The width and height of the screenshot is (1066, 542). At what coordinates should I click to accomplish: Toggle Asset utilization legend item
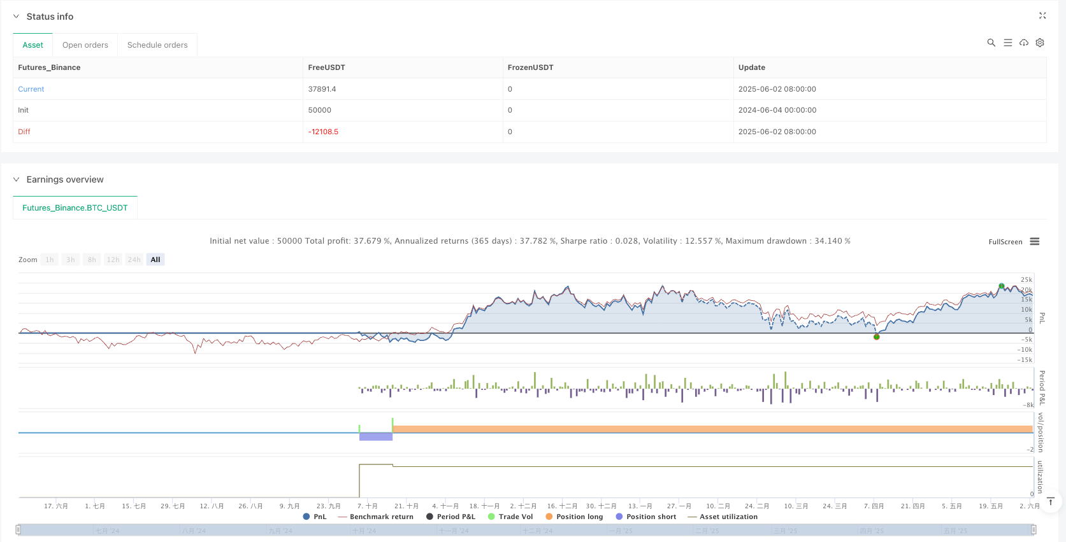pos(722,517)
